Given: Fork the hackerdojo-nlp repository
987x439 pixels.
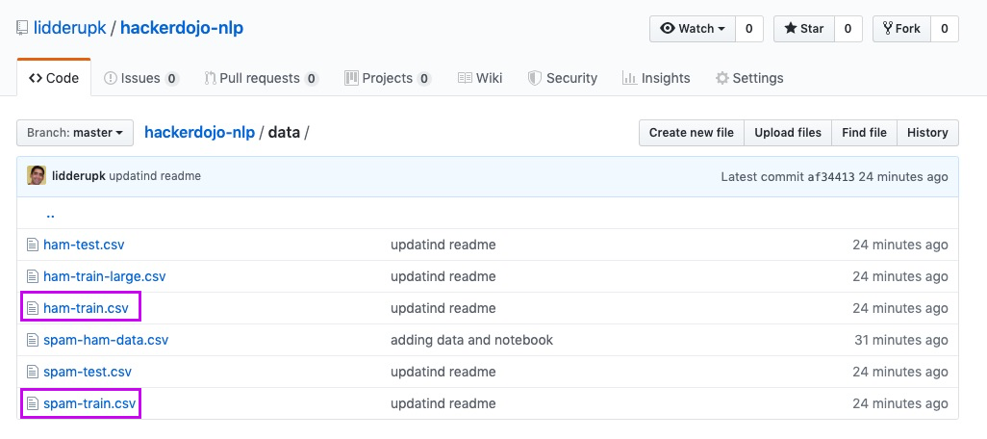Looking at the screenshot, I should point(901,28).
